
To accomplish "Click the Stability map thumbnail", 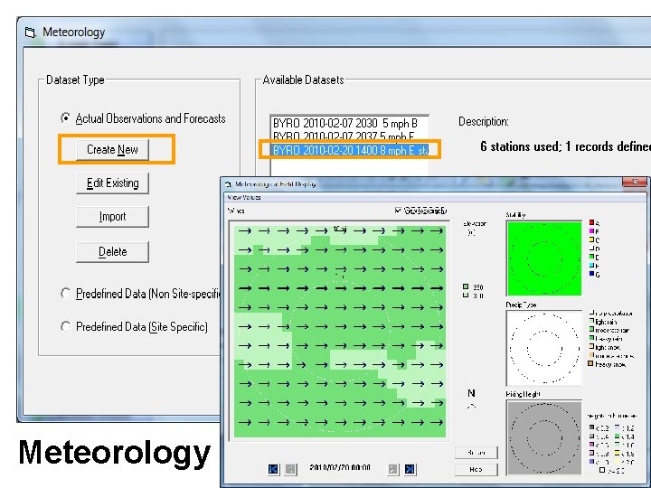I will tap(544, 258).
